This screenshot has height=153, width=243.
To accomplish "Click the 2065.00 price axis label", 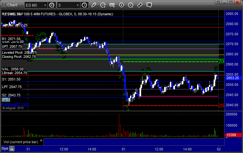I will click(x=232, y=54).
